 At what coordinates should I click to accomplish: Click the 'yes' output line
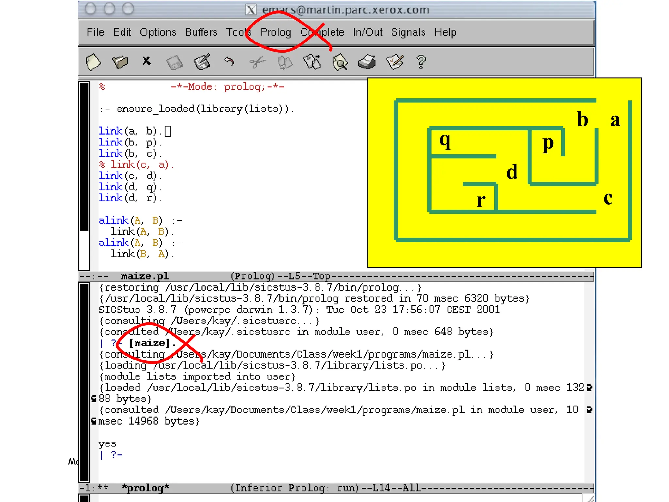[x=107, y=444]
